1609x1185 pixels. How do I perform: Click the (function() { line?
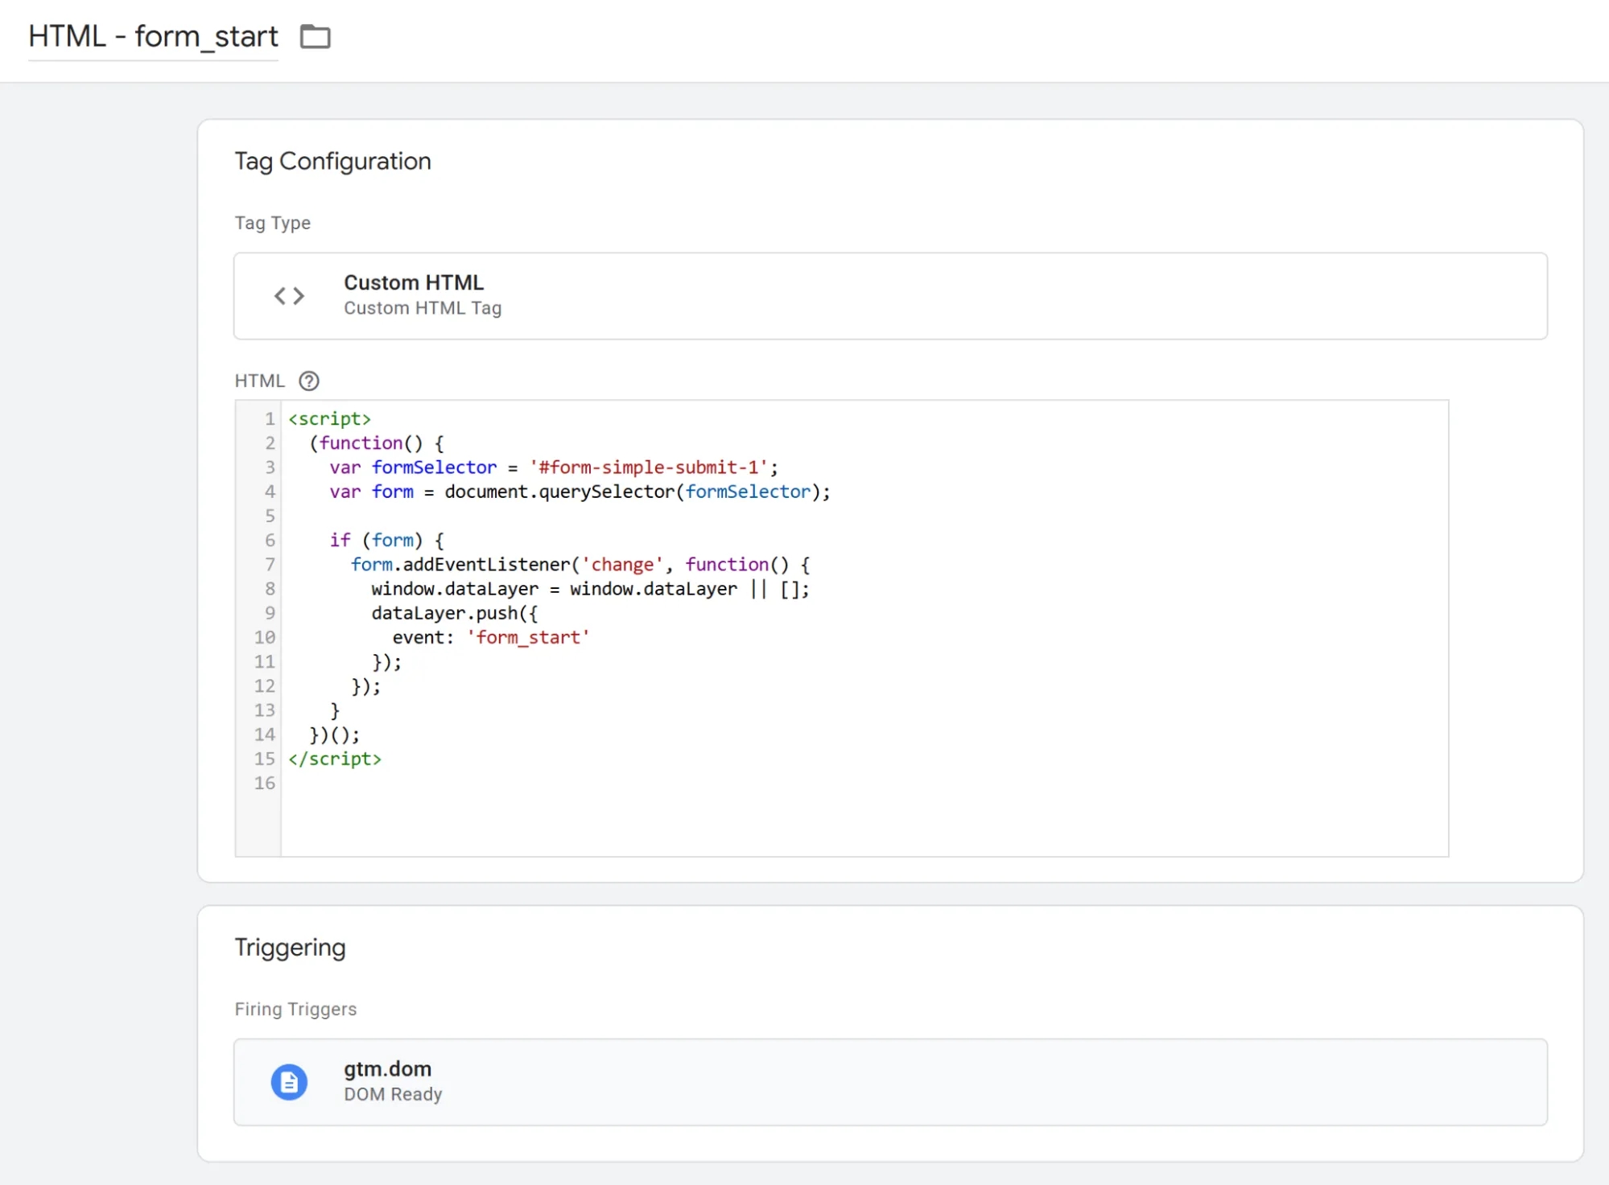tap(377, 443)
